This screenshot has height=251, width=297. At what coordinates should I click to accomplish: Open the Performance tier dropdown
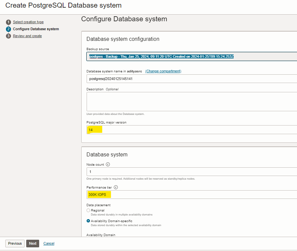point(192,195)
